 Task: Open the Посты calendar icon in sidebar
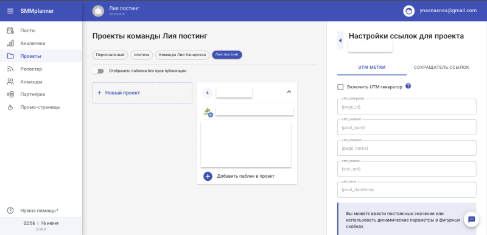(10, 30)
